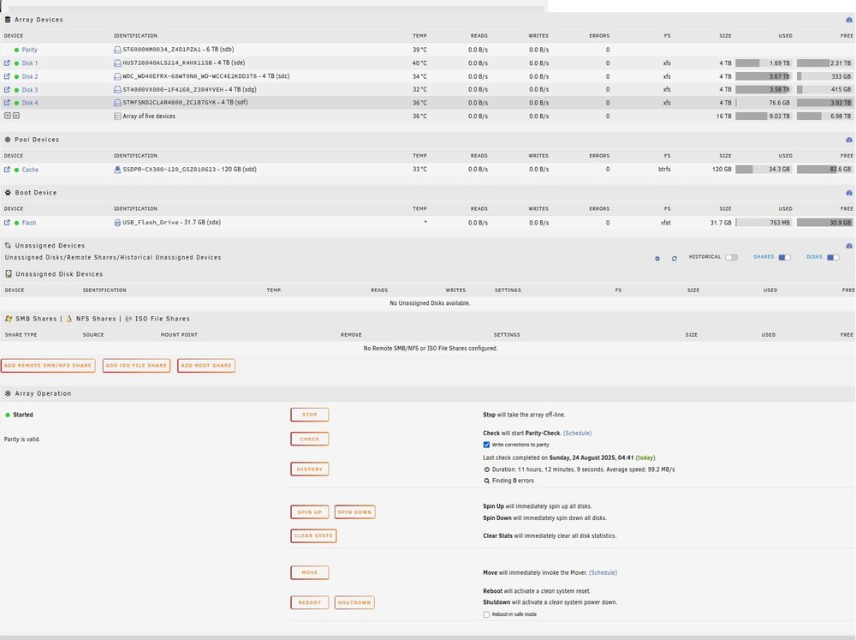Expand array devices view arrow up
856x640 pixels.
click(x=15, y=116)
